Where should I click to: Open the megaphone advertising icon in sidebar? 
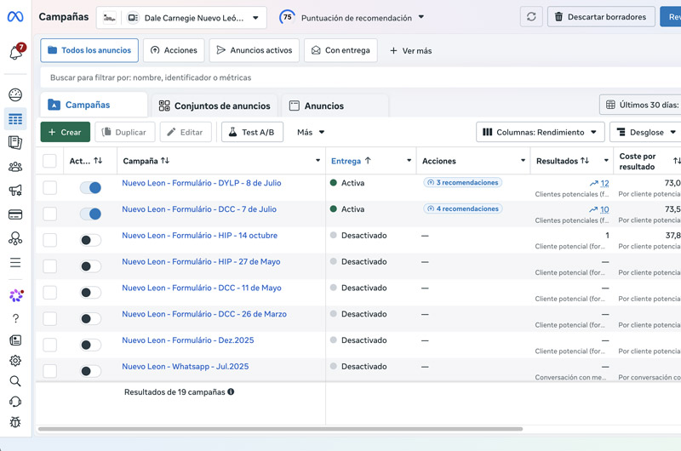[15, 190]
